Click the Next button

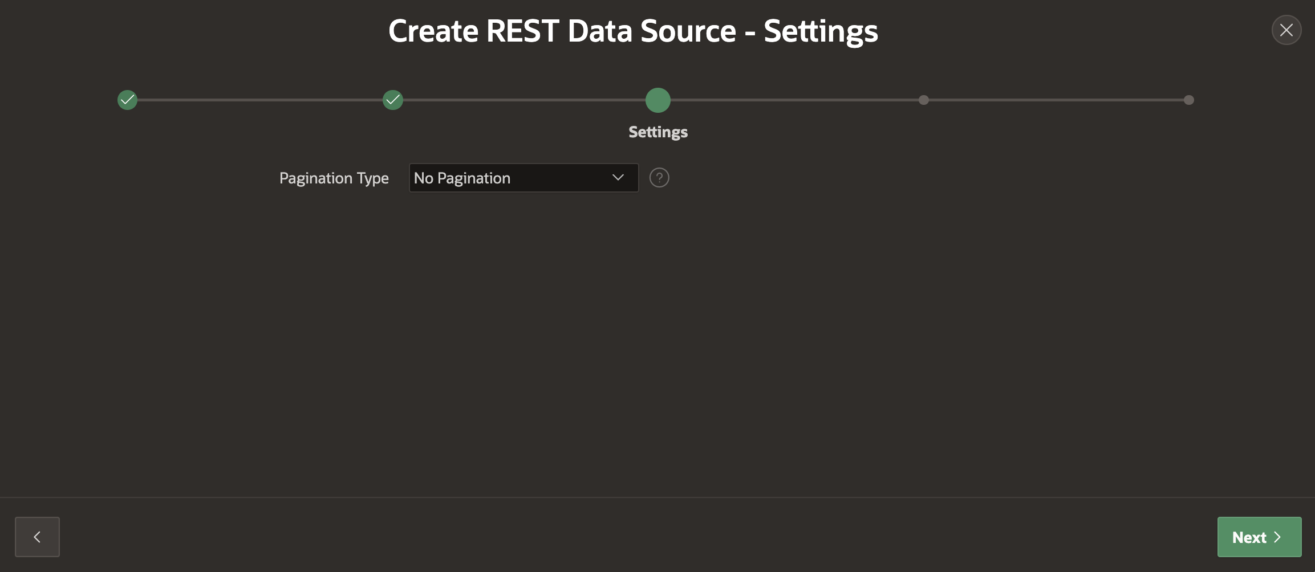pos(1259,537)
